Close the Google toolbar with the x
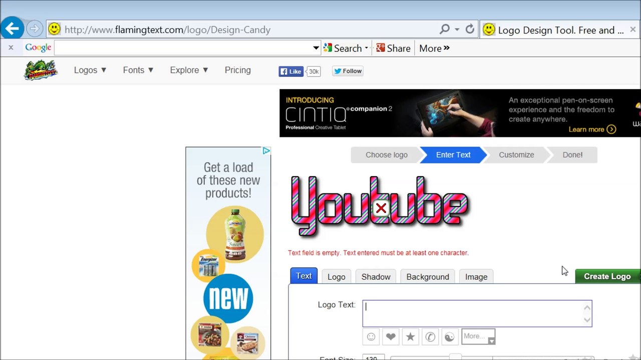This screenshot has width=641, height=360. pyautogui.click(x=11, y=48)
